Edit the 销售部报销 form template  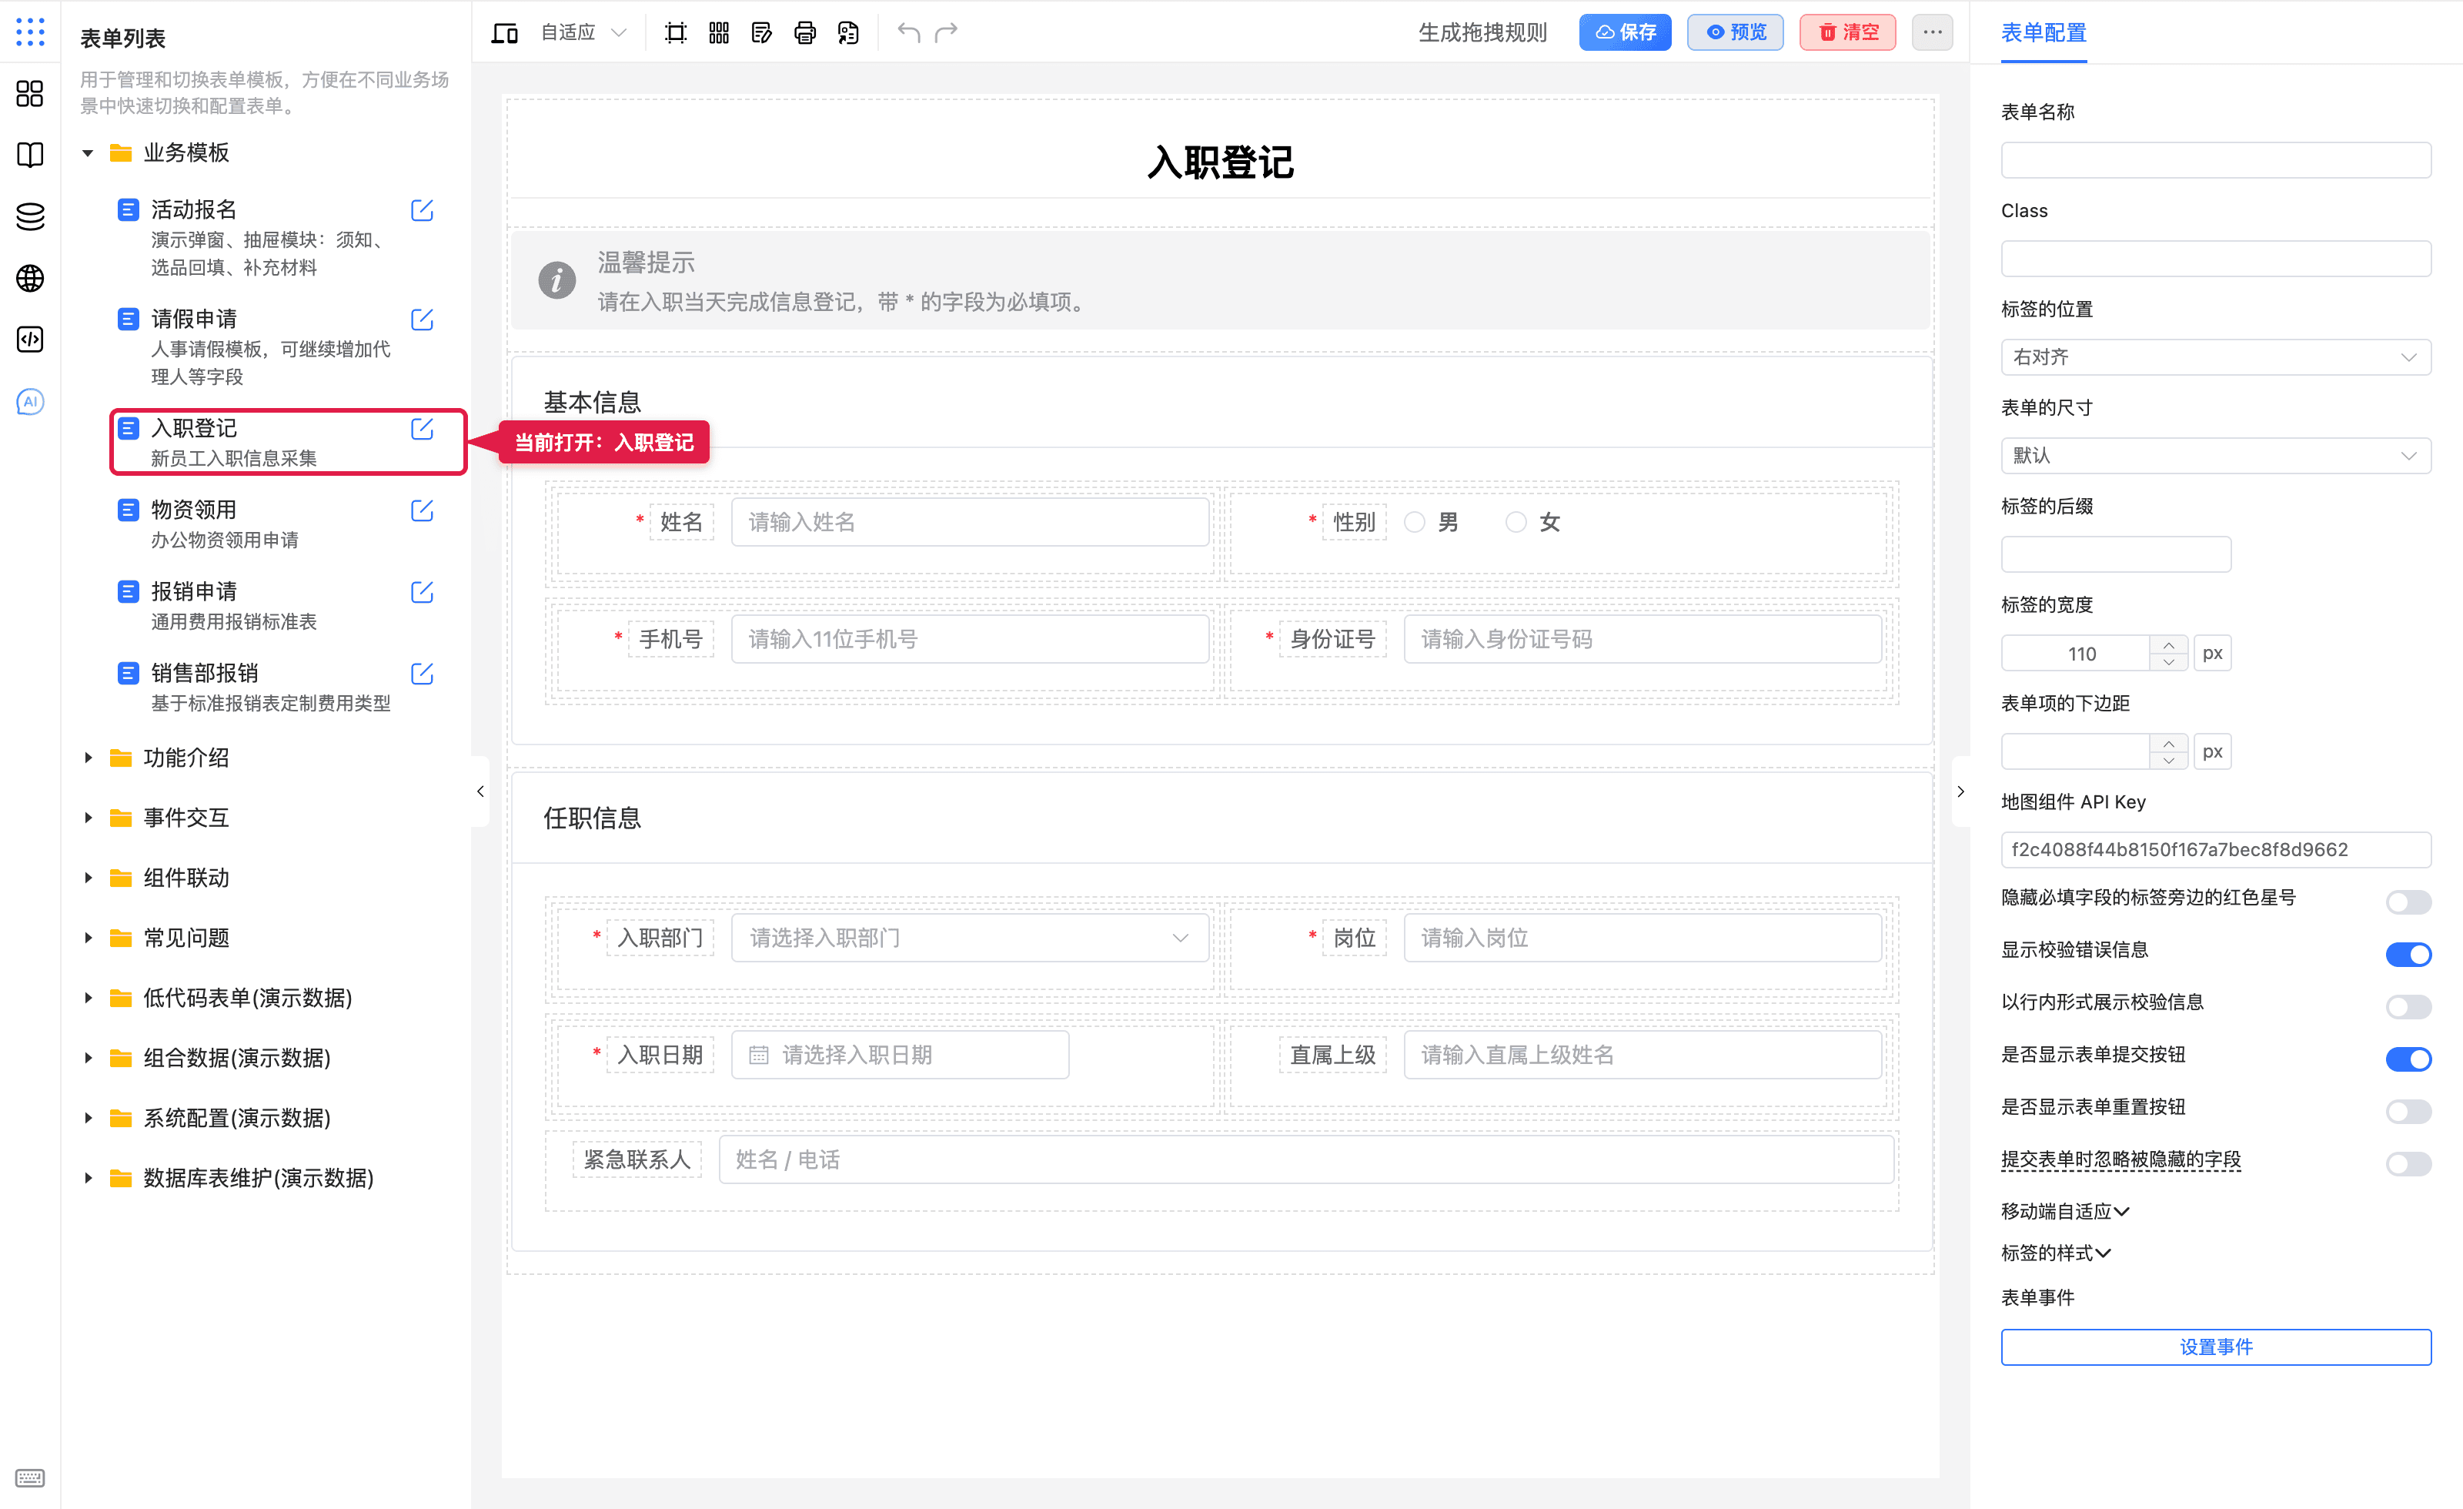click(422, 674)
